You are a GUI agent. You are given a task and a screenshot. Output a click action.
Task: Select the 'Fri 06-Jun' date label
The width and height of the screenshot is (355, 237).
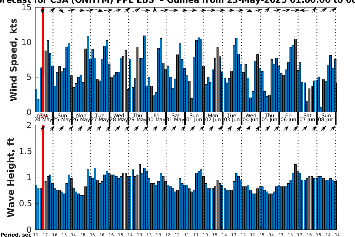(x=288, y=117)
